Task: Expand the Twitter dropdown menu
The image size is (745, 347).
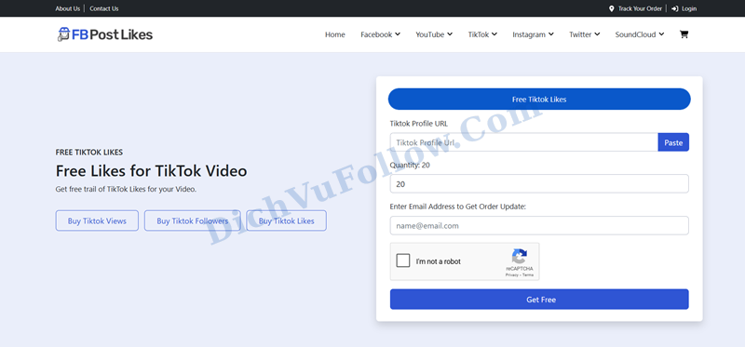Action: click(x=585, y=34)
